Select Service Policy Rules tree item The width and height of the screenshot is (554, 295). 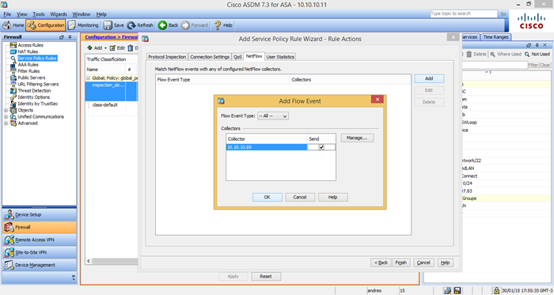(x=37, y=59)
